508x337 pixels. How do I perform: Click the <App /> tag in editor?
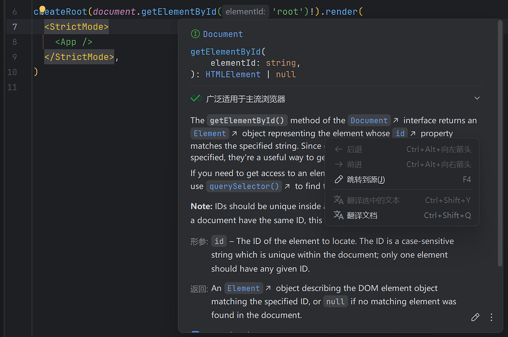74,42
